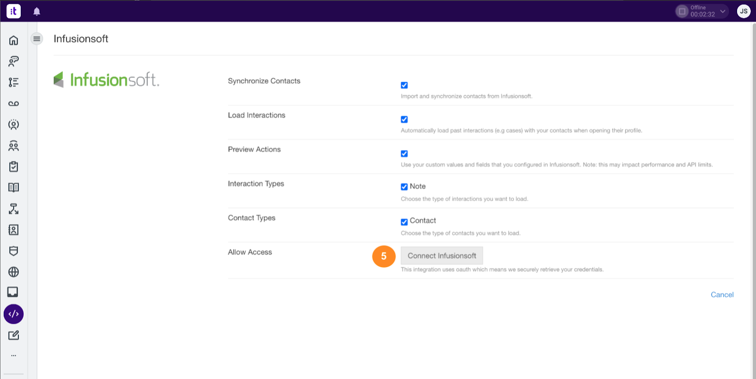Screen dimensions: 756x379
Task: Open notifications bell icon
Action: (x=37, y=11)
